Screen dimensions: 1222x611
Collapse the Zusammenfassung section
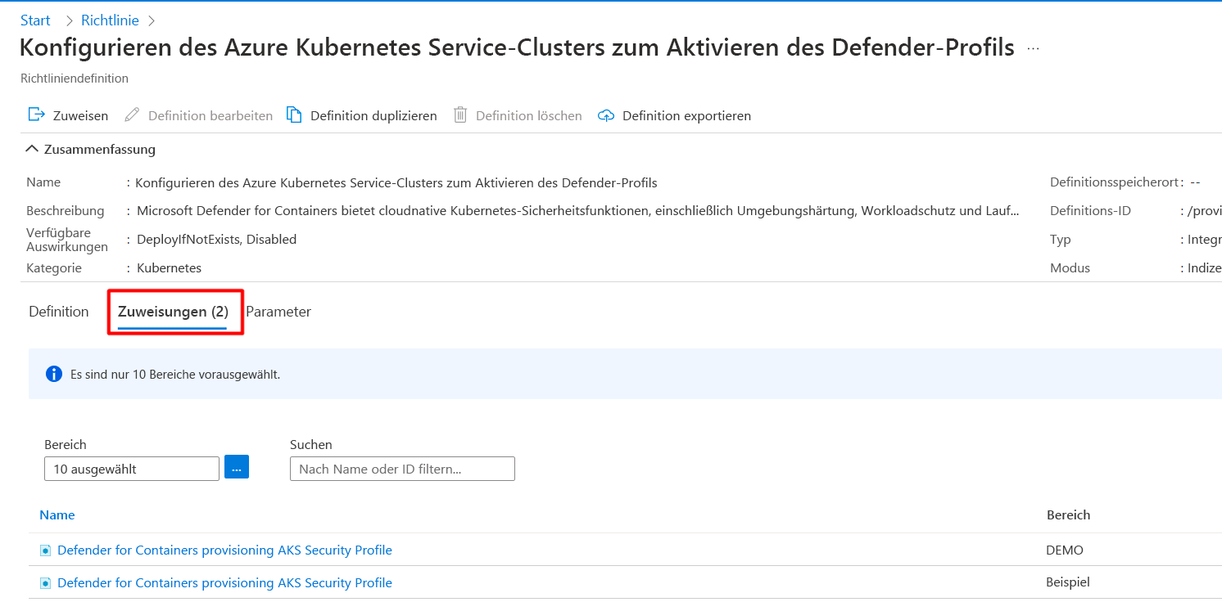click(x=91, y=149)
